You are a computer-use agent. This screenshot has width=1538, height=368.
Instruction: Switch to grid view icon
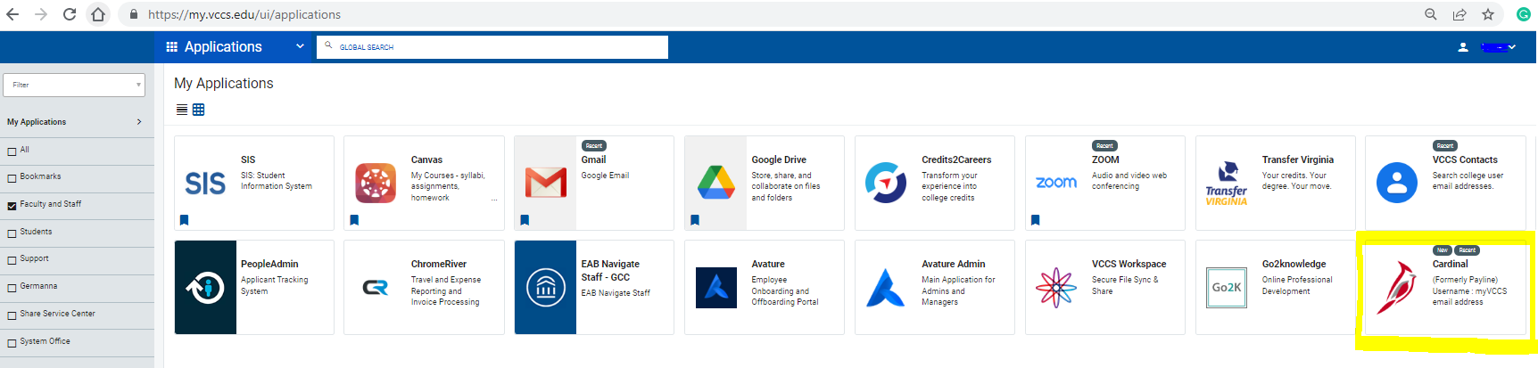tap(199, 110)
